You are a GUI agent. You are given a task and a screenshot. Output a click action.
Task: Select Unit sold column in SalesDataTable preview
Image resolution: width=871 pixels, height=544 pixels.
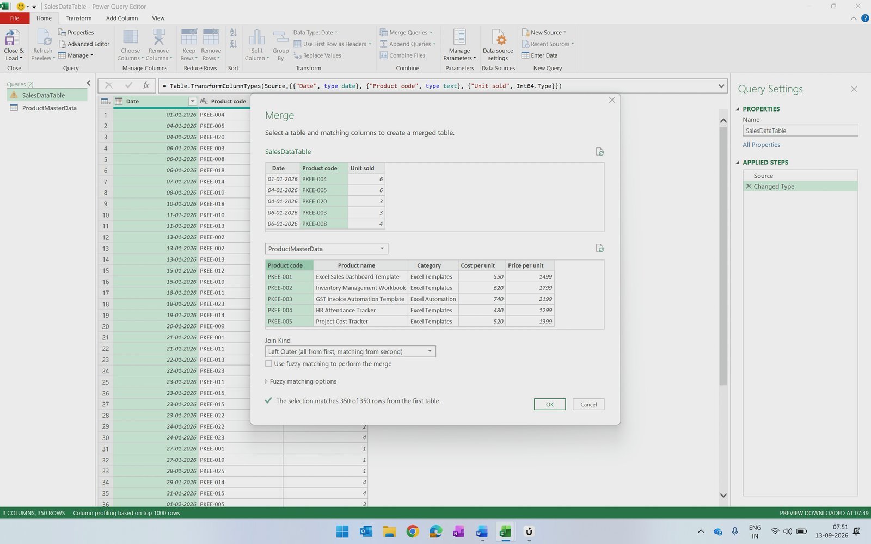coord(366,168)
